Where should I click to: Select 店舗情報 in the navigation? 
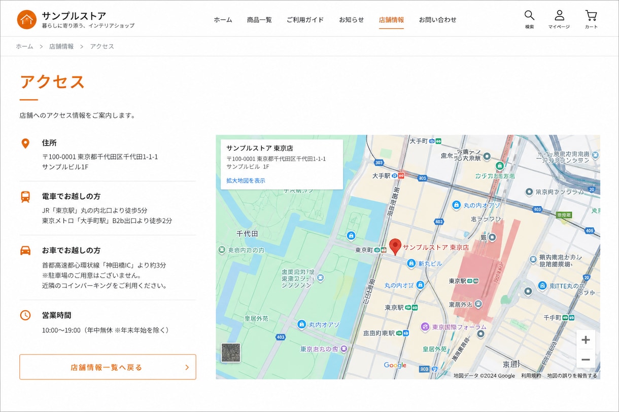391,20
